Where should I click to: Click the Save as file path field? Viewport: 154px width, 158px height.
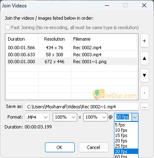coord(82,107)
